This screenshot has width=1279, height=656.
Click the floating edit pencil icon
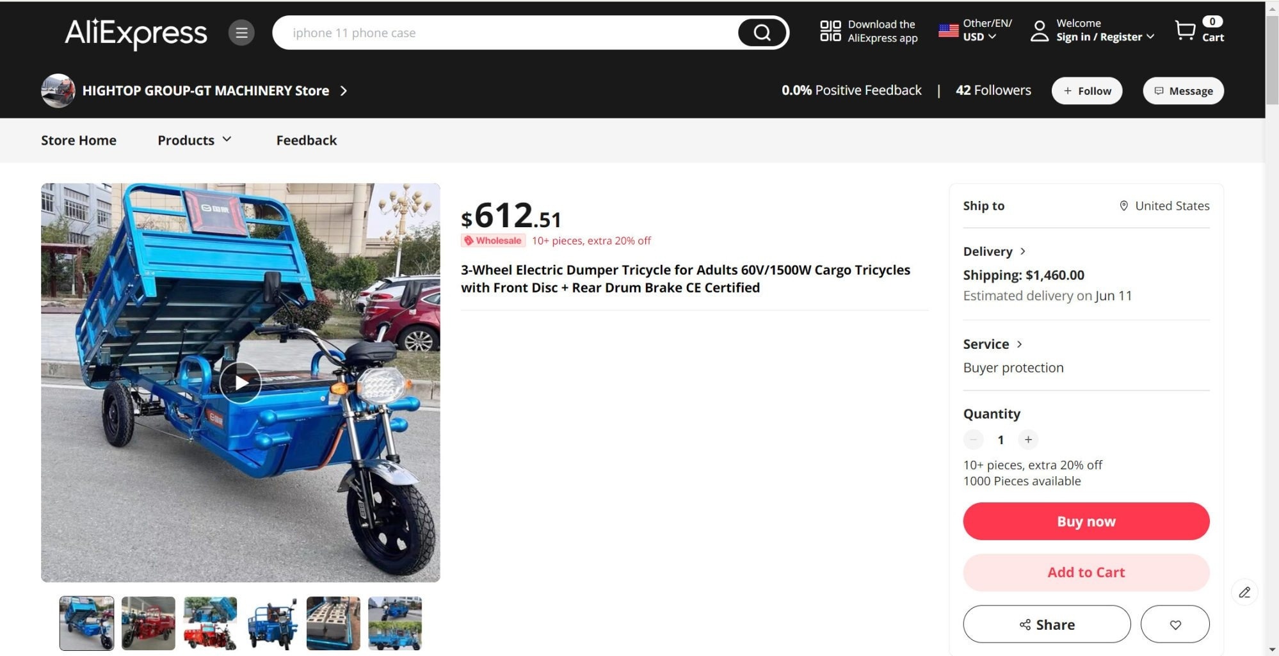1244,592
